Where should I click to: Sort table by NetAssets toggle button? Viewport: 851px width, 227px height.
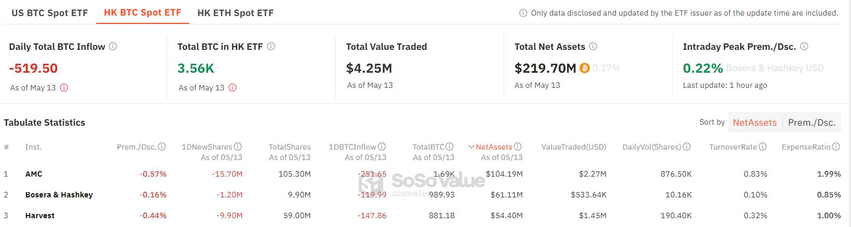(754, 123)
